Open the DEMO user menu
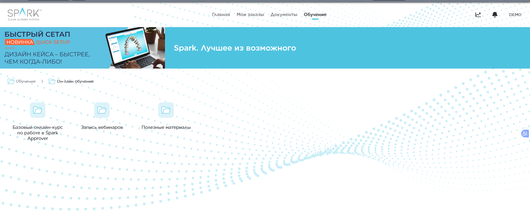The image size is (530, 219). (515, 15)
